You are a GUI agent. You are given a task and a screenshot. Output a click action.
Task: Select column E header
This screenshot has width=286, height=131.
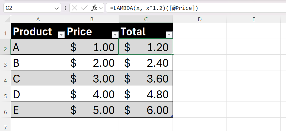(x=254, y=19)
